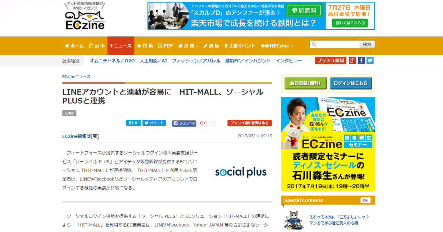Screen dimensions: 443x232
Task: Open the Facebook icon in subnav
Action: pos(361,60)
